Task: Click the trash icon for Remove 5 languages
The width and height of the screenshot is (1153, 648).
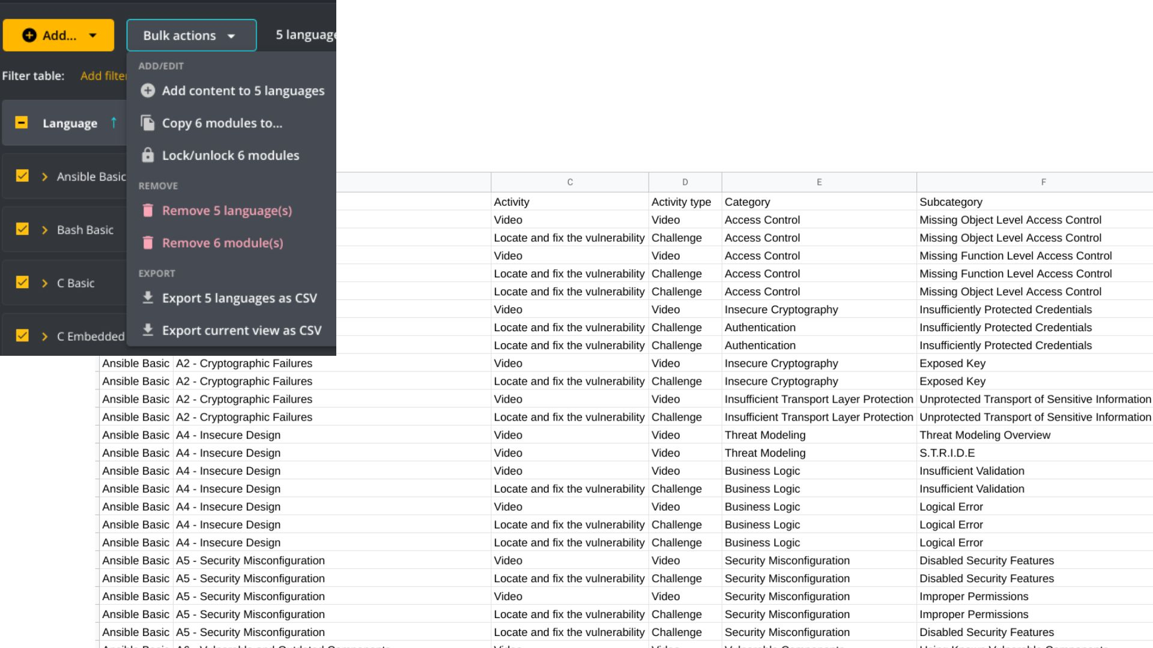Action: coord(147,211)
